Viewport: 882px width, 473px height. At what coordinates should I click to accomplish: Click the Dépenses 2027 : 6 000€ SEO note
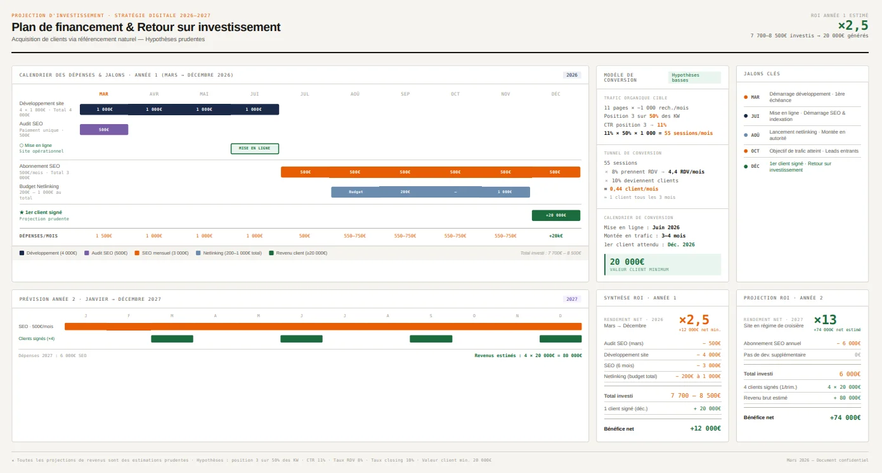(53, 356)
